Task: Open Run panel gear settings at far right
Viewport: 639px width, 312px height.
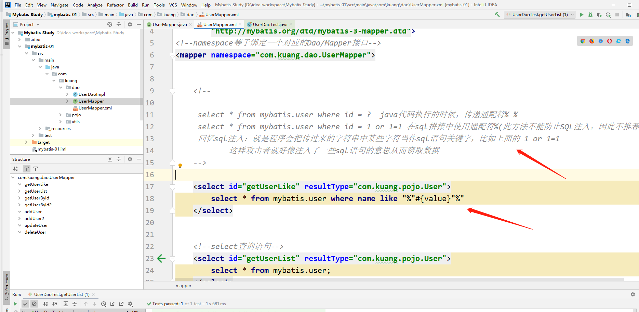Action: [633, 294]
